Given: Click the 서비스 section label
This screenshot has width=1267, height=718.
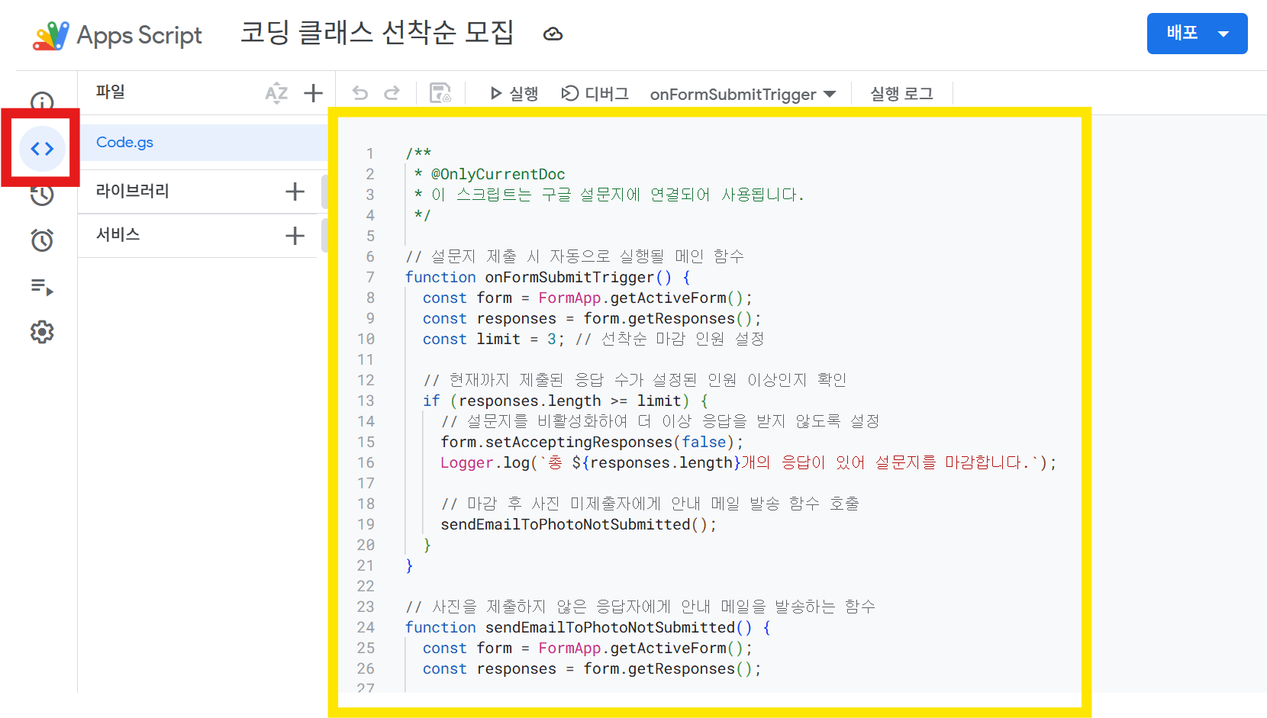Looking at the screenshot, I should (x=118, y=234).
